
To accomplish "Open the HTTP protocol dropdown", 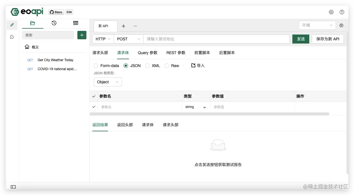I will point(103,39).
